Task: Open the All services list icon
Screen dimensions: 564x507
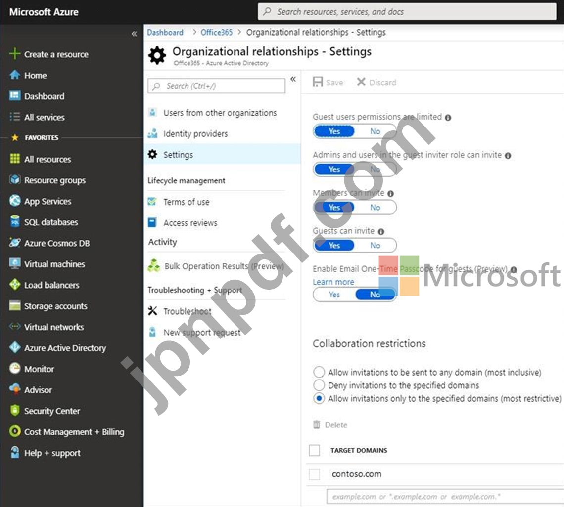Action: tap(15, 117)
